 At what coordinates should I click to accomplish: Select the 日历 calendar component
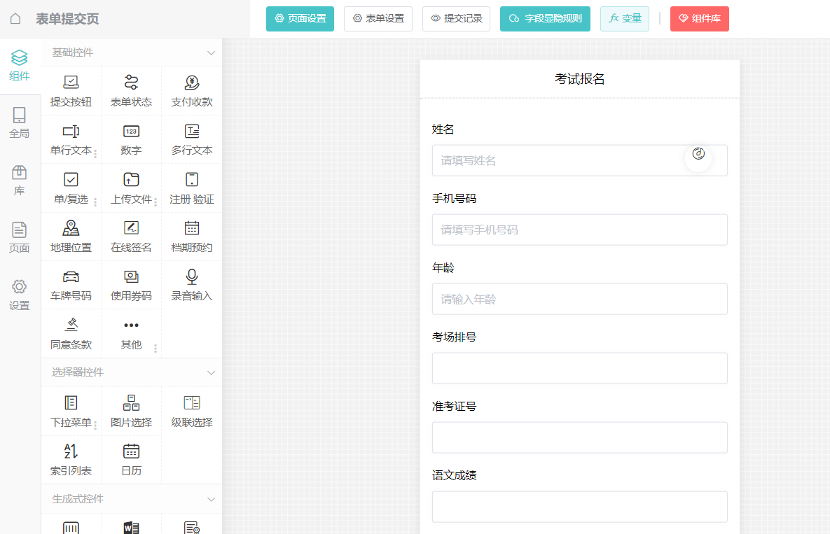pyautogui.click(x=131, y=460)
